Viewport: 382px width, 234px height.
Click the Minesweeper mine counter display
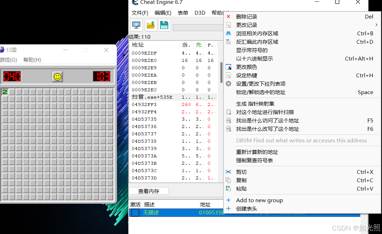(12, 77)
